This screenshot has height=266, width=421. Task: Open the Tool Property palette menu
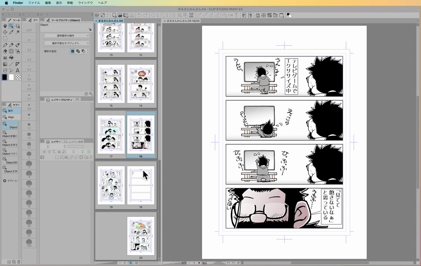pyautogui.click(x=42, y=20)
